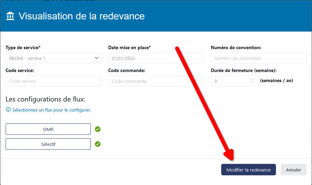Click the bank building icon in header
This screenshot has height=185, width=312.
pyautogui.click(x=10, y=16)
